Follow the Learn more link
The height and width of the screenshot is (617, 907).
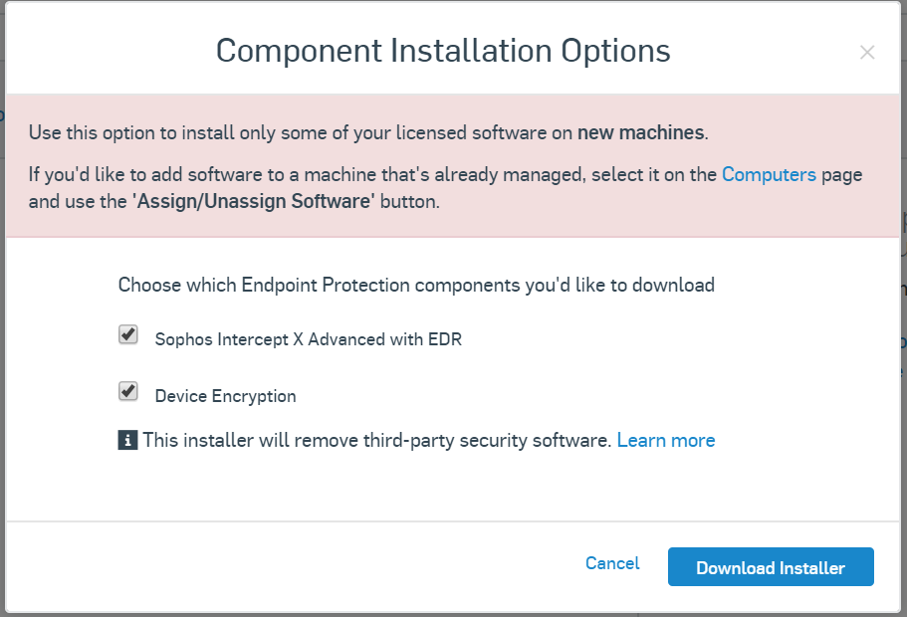pos(665,440)
